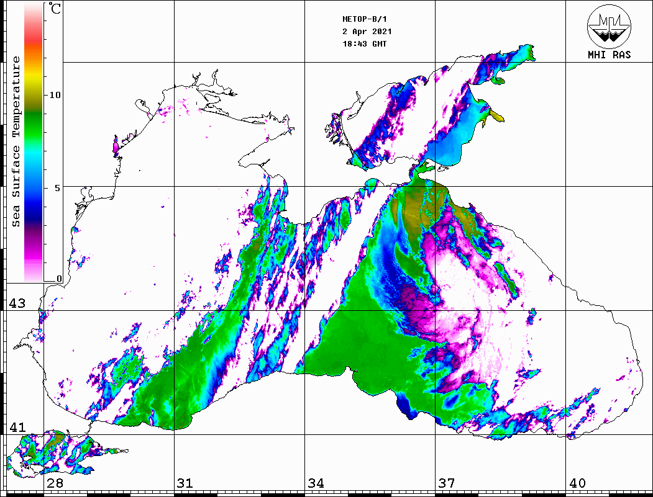Image resolution: width=653 pixels, height=497 pixels.
Task: Click the MHI RAS logo emblem
Action: pyautogui.click(x=610, y=26)
